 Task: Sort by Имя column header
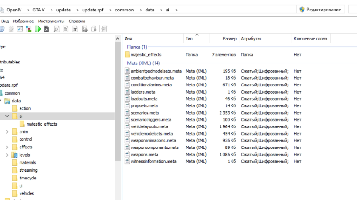point(153,39)
